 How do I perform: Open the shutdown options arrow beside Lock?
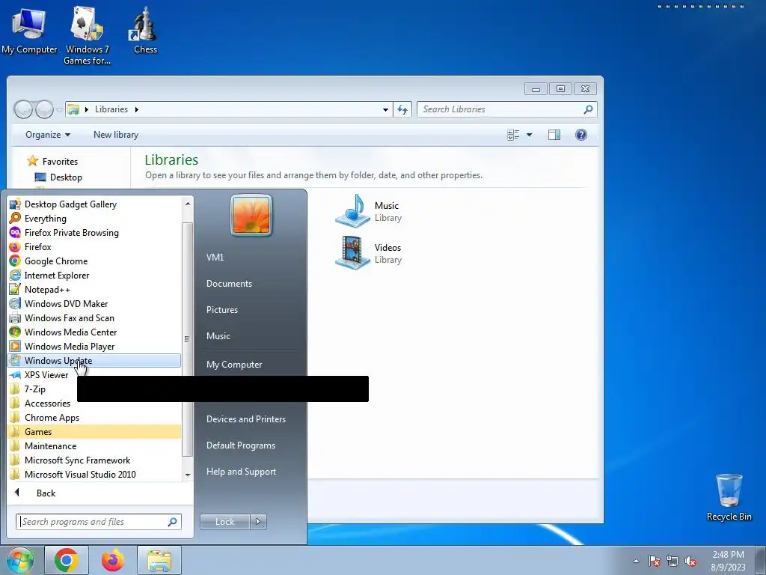(258, 522)
